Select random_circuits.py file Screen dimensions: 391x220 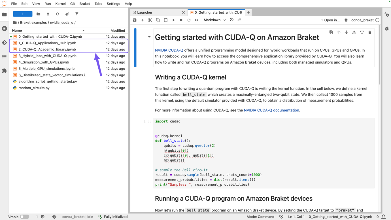tap(69, 88)
